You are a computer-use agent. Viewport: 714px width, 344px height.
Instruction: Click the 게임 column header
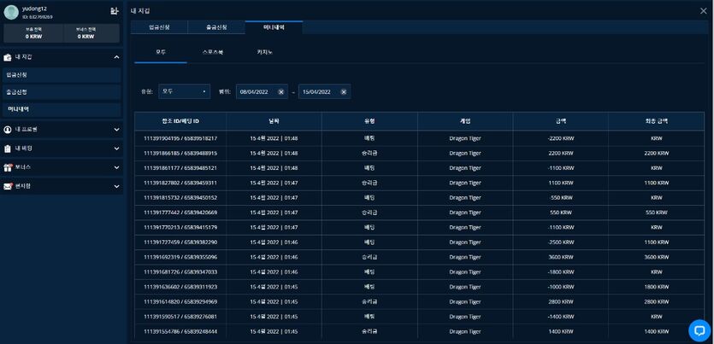[x=465, y=121]
